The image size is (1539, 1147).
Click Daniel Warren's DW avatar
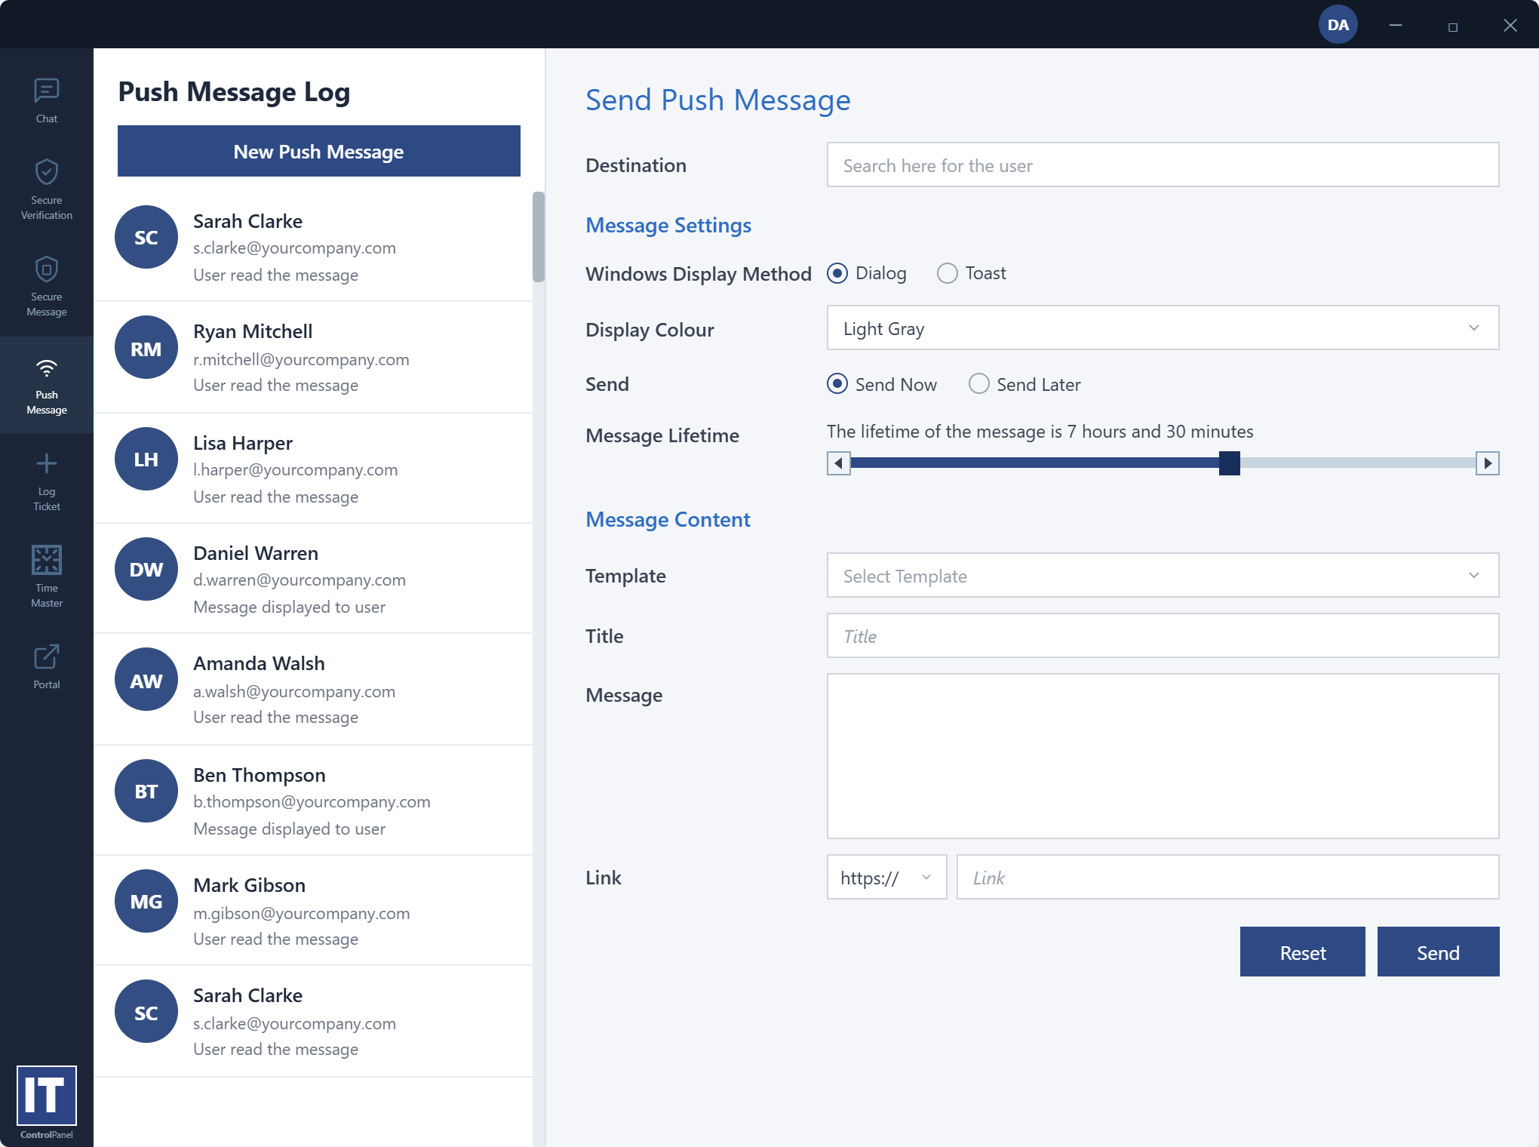point(146,568)
